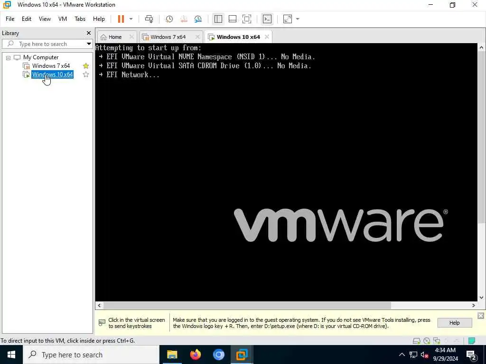Click the green message log status icon
Viewport: 486px width, 364px height.
[x=472, y=341]
